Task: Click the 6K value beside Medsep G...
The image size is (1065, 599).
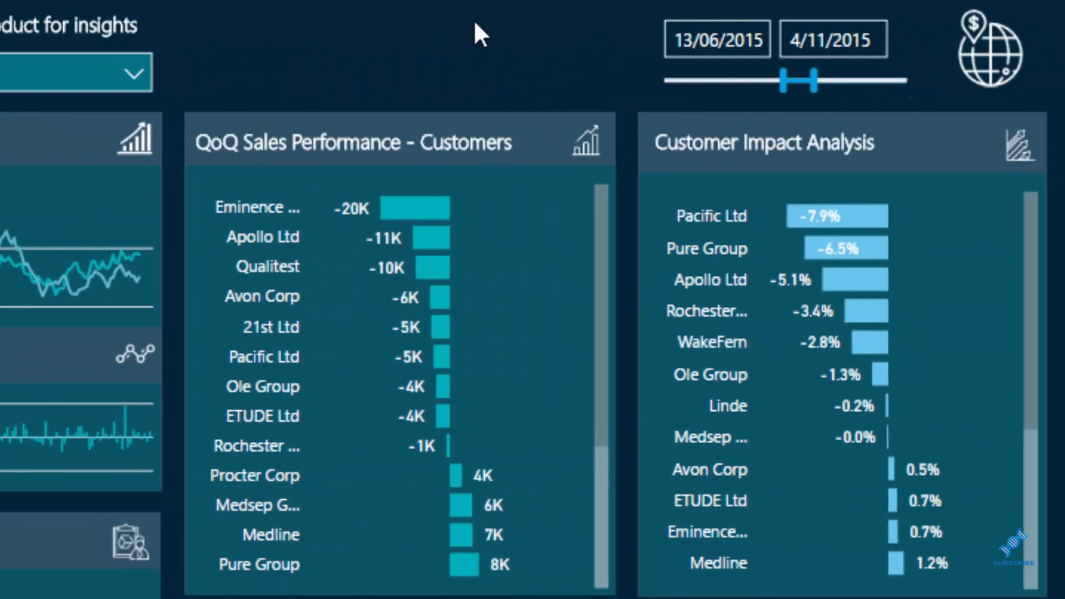Action: pos(494,505)
